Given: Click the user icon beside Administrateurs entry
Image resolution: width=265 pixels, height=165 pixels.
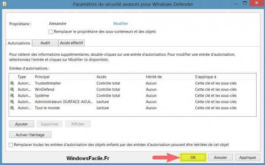Looking at the screenshot, I should click(12, 102).
